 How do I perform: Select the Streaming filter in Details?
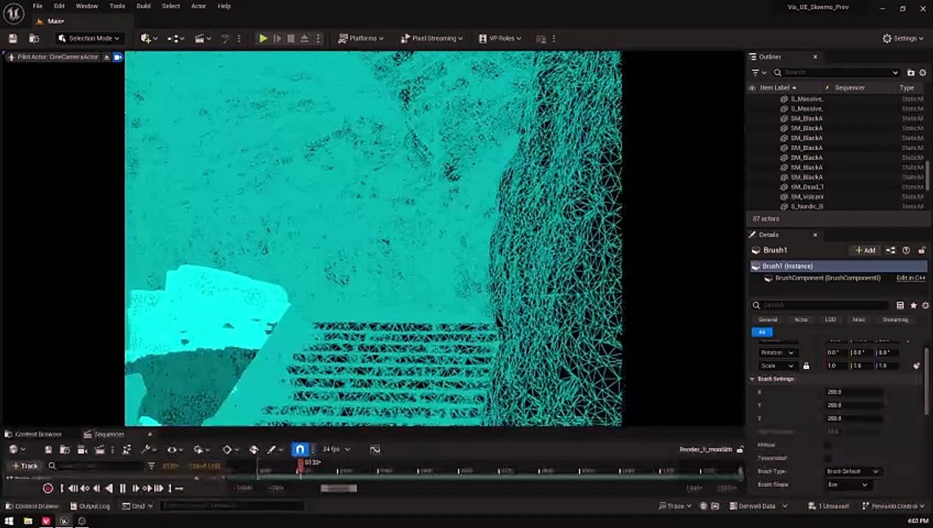coord(895,320)
